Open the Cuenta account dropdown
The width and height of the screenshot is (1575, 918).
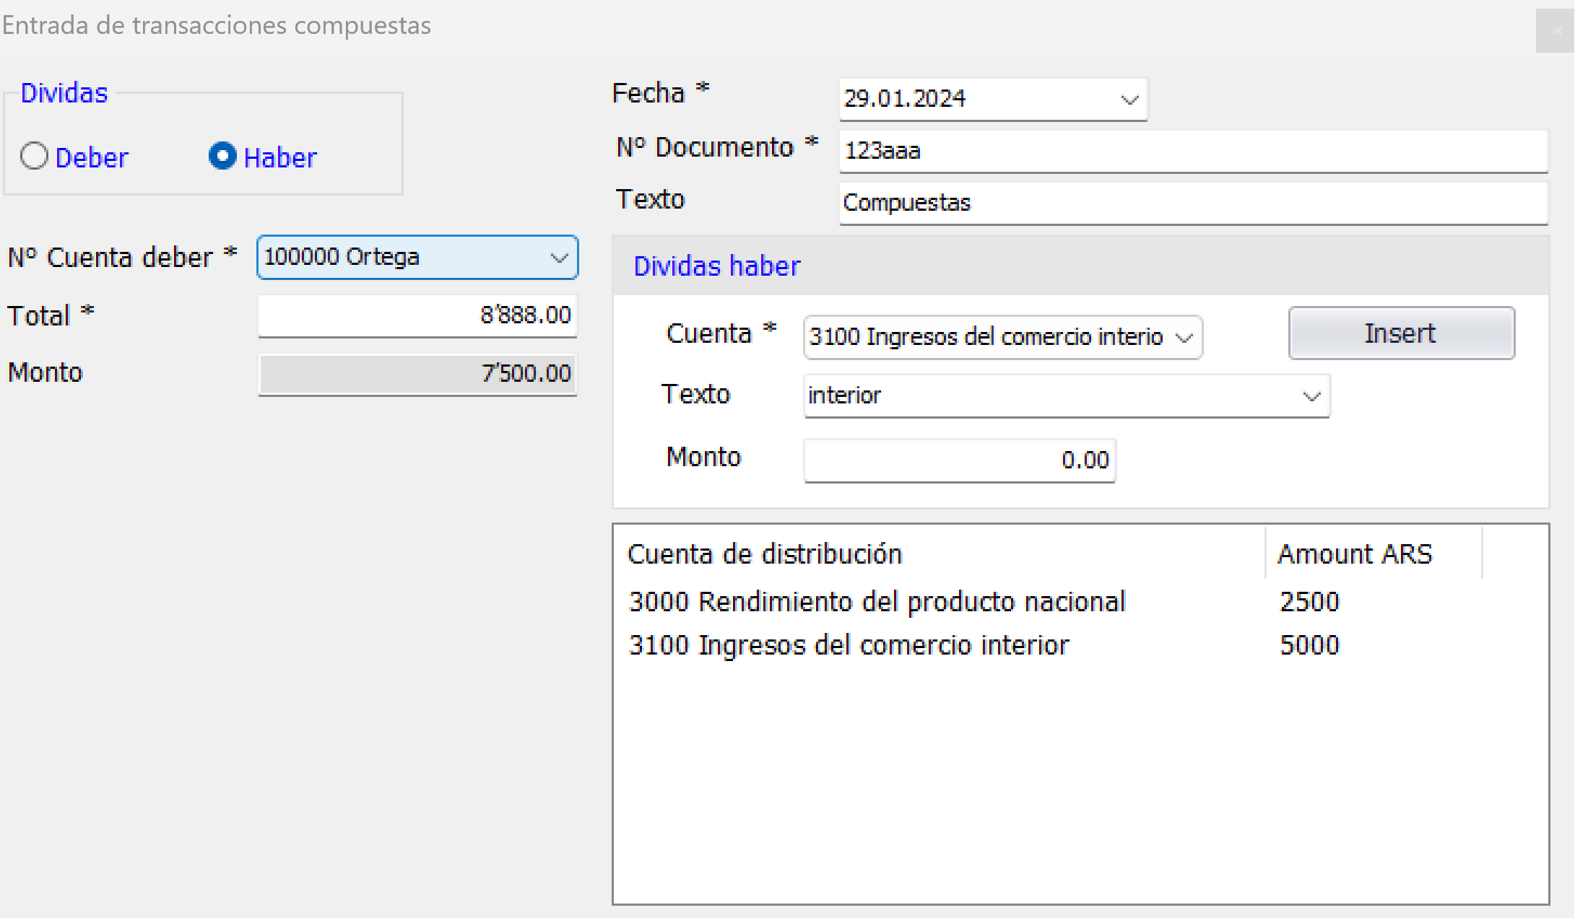coord(1183,338)
